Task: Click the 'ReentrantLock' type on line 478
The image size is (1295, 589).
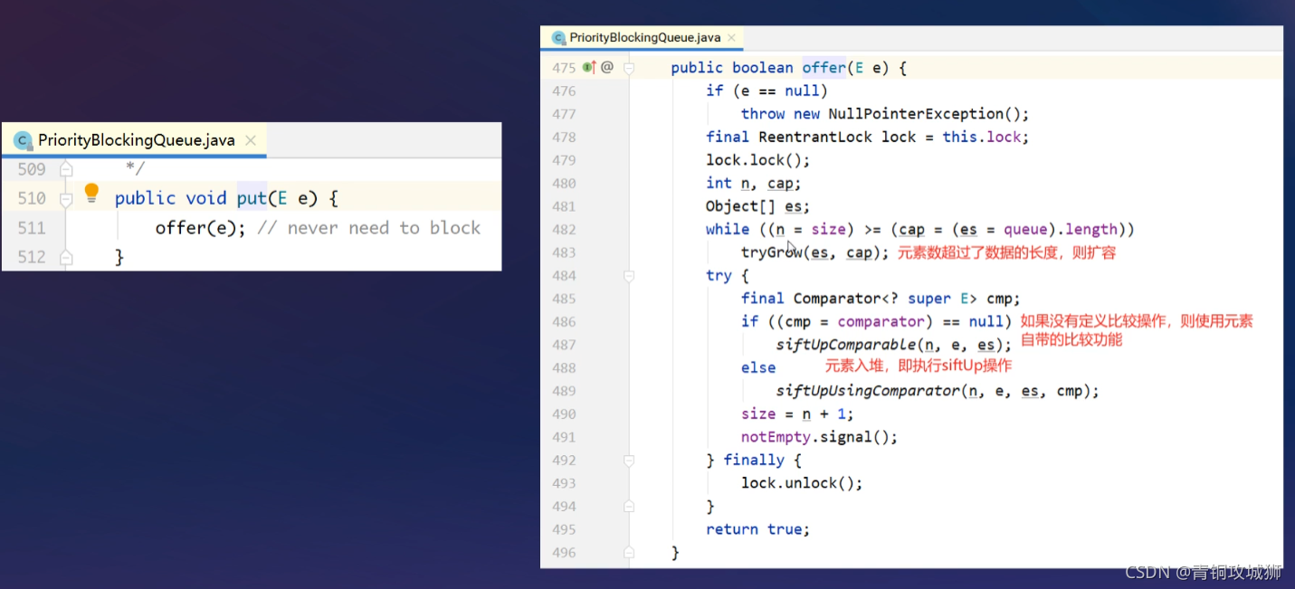Action: [815, 137]
